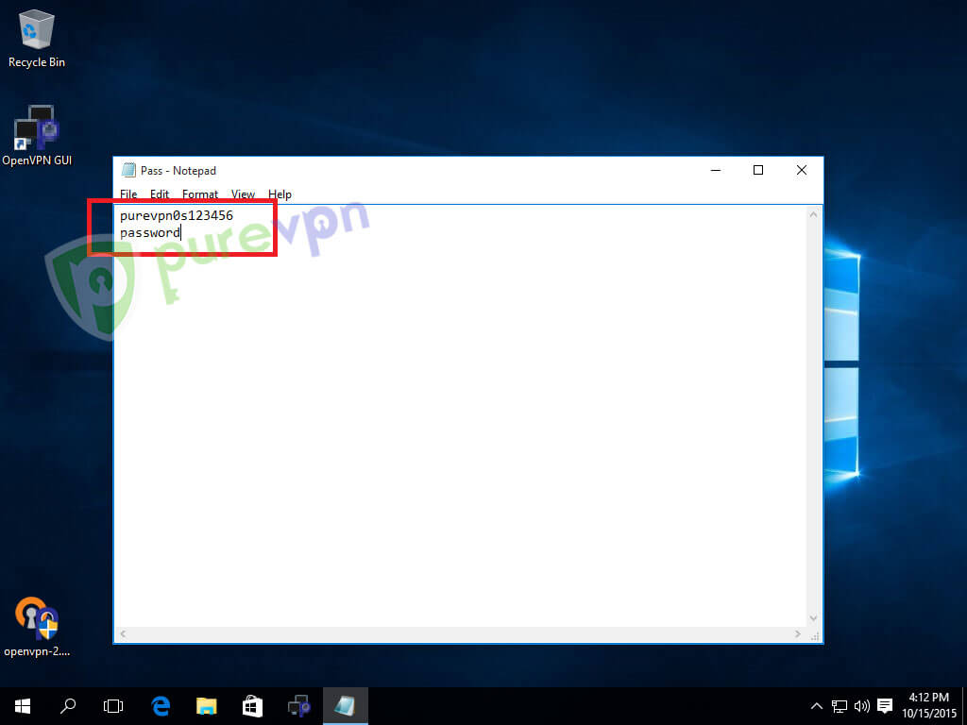
Task: Show hidden system tray icons
Action: click(x=816, y=706)
